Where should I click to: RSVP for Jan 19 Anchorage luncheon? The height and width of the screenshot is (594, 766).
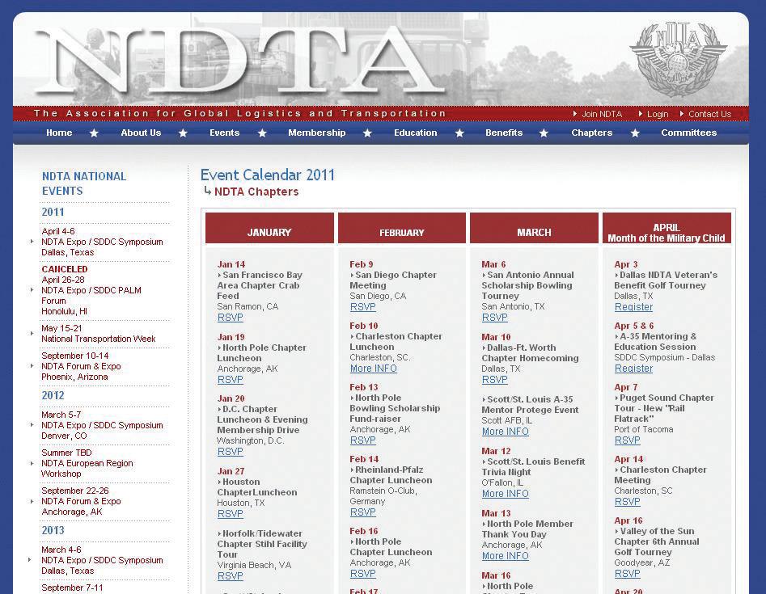[230, 380]
